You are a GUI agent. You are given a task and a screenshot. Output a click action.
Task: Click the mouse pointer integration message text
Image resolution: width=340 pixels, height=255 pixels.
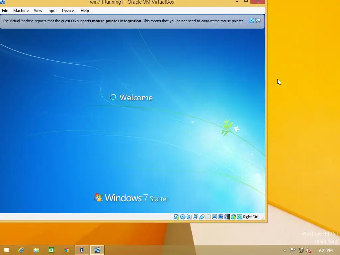(123, 21)
